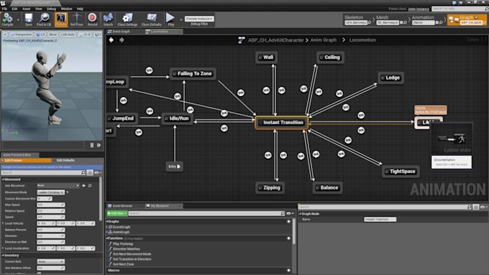
Task: Navigate back in the graph history
Action: (111, 40)
